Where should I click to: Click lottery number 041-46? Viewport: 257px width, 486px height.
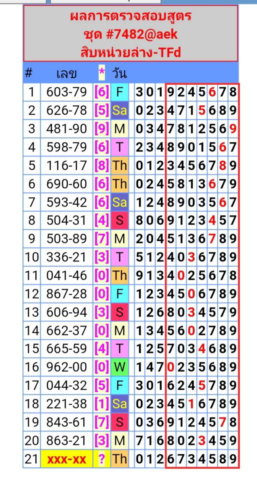67,276
